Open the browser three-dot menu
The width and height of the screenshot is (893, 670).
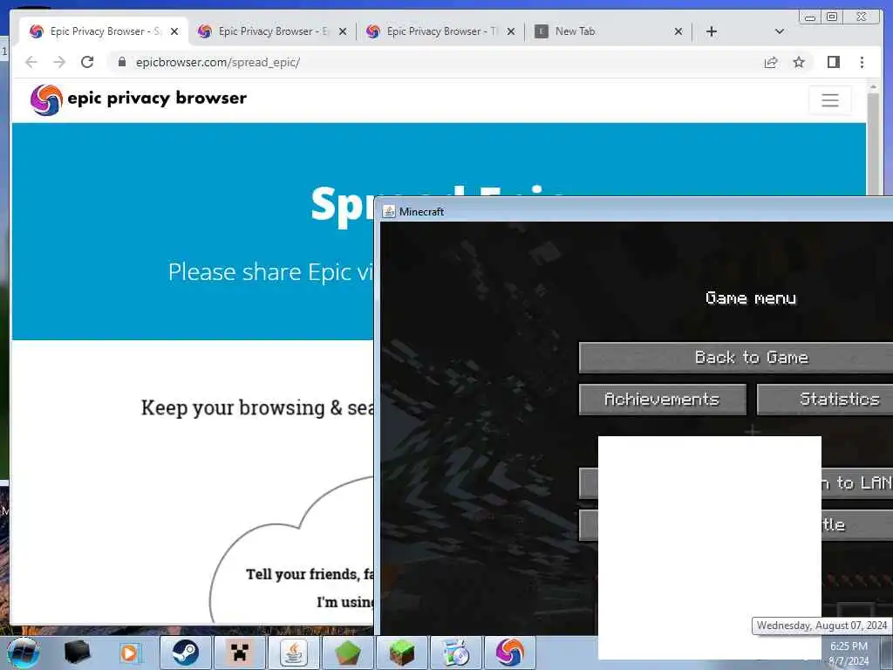(862, 62)
